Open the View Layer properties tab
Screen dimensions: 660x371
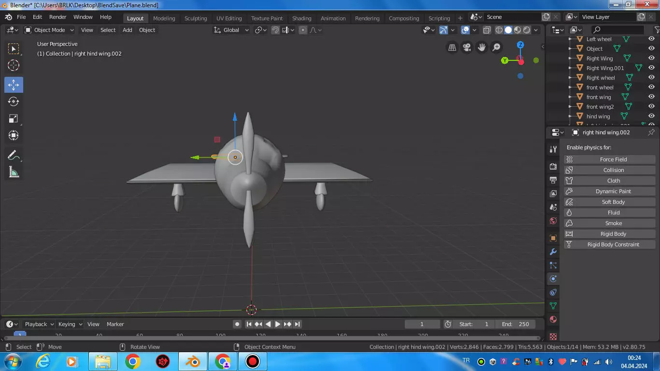553,194
